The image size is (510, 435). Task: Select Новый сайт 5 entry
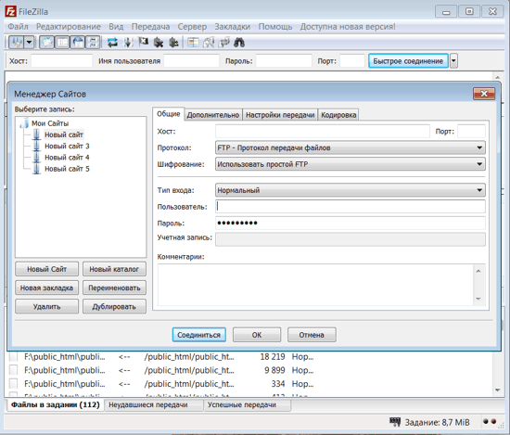67,169
